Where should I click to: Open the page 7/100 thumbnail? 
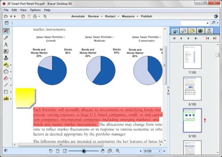pos(192,57)
